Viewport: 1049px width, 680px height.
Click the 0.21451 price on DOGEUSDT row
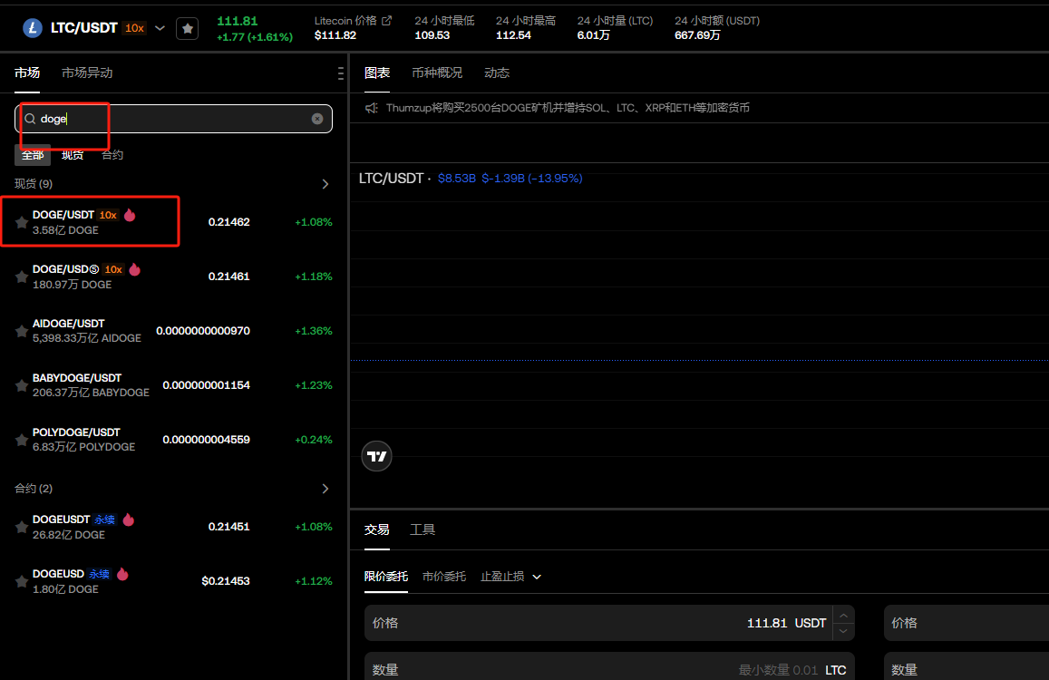coord(228,527)
